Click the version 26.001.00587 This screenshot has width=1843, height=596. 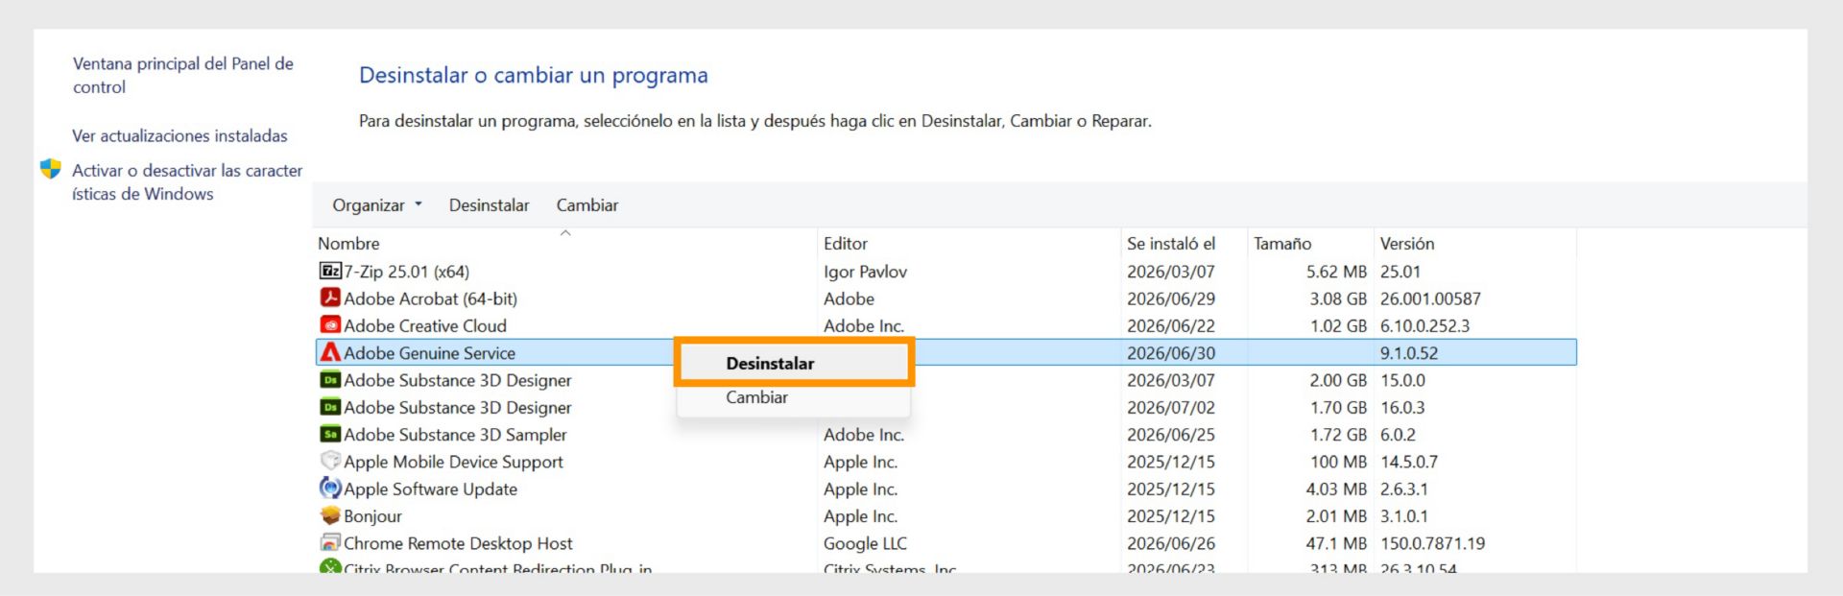1430,298
